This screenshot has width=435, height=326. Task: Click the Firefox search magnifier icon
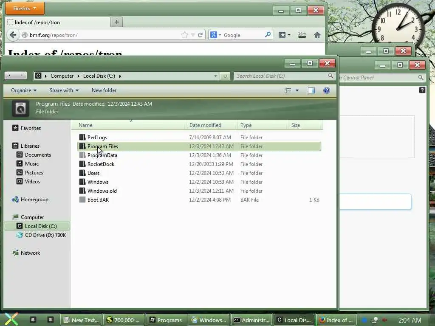268,35
